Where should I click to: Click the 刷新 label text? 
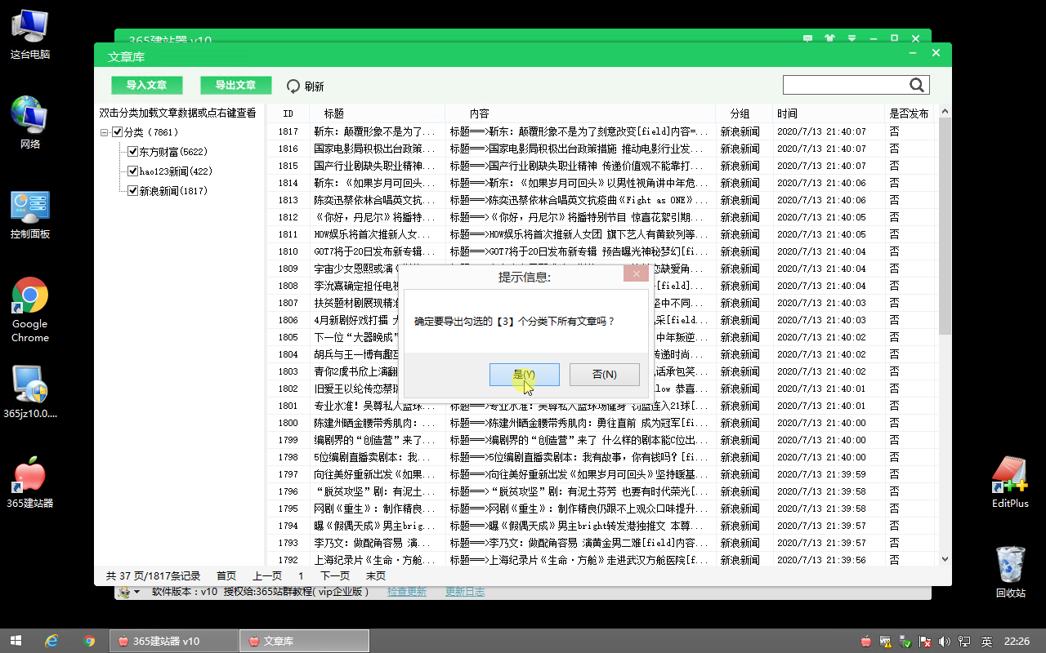click(x=314, y=87)
